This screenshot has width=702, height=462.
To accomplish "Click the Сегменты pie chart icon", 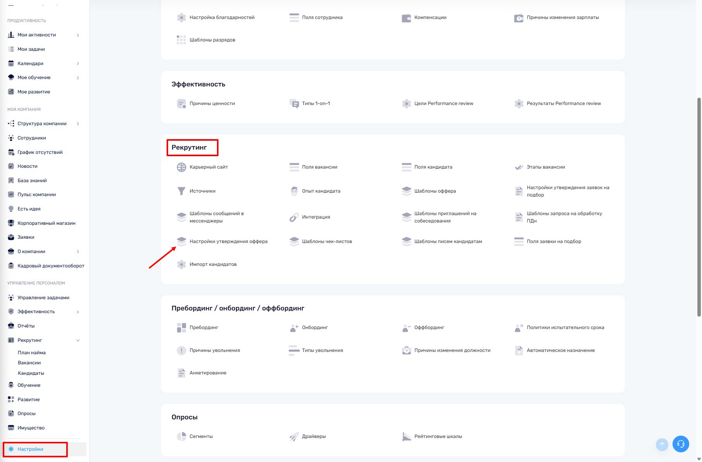I will click(x=181, y=436).
